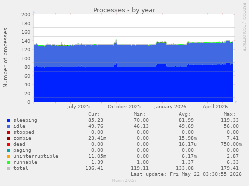
Task: Click the idle legend color swatch
Action: click(9, 126)
